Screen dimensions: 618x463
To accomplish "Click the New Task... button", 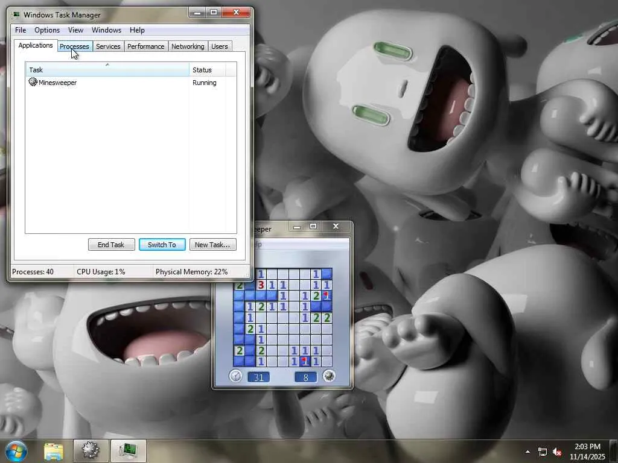I will [x=213, y=245].
